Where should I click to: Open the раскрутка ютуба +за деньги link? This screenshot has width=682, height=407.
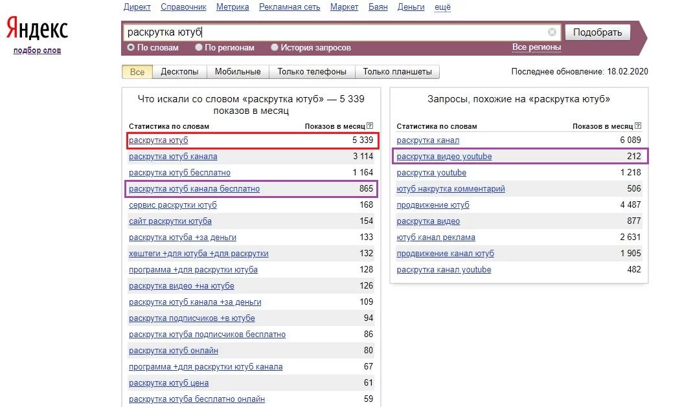[183, 237]
